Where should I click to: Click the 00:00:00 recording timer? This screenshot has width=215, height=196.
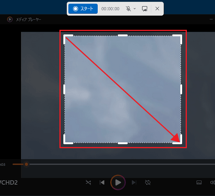(110, 9)
